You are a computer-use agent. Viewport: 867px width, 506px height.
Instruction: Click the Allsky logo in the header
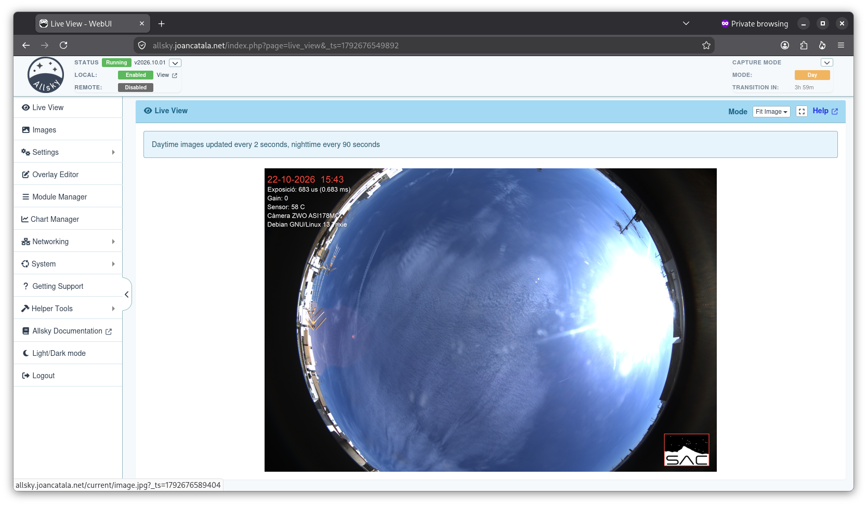(46, 75)
